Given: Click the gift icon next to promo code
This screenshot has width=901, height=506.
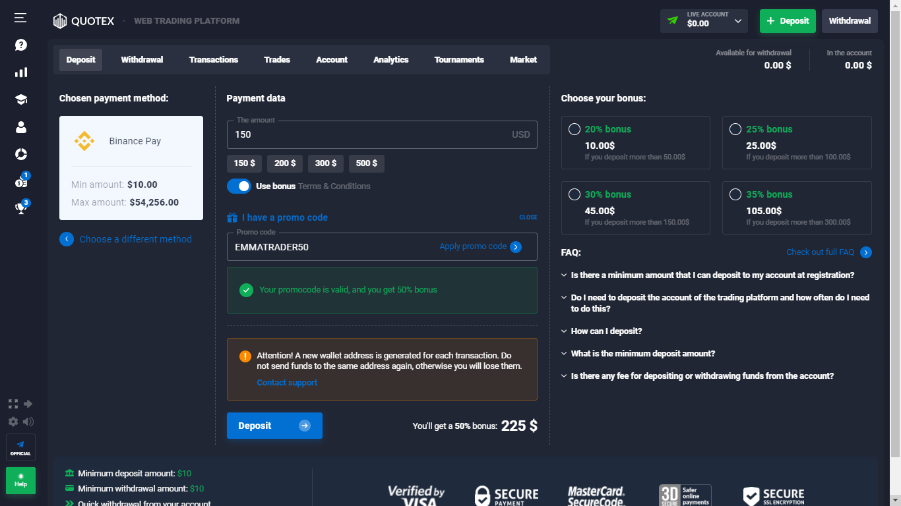Looking at the screenshot, I should point(232,217).
